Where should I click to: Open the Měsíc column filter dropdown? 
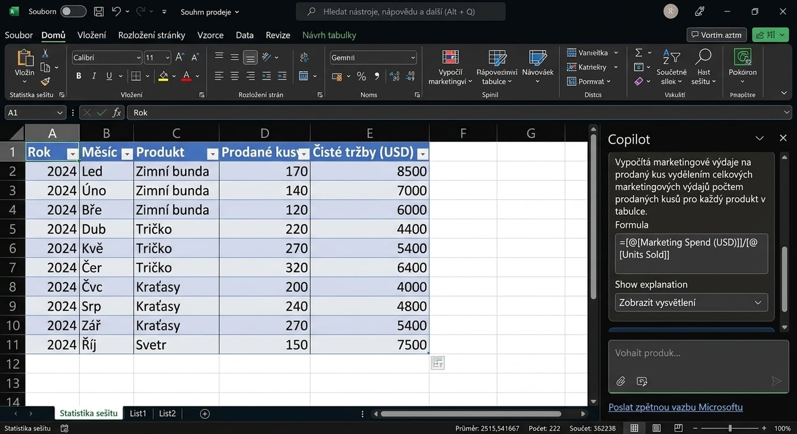point(127,153)
